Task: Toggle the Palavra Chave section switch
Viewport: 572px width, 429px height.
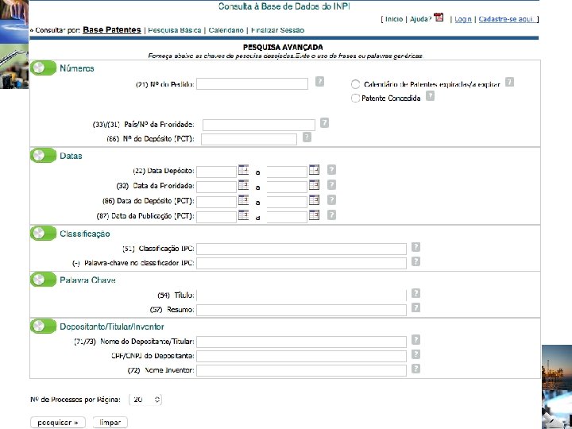Action: click(x=43, y=280)
